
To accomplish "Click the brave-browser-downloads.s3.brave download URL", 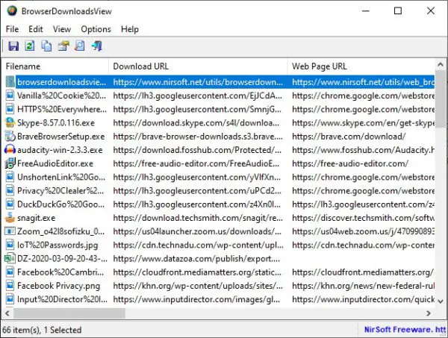I will coord(198,137).
